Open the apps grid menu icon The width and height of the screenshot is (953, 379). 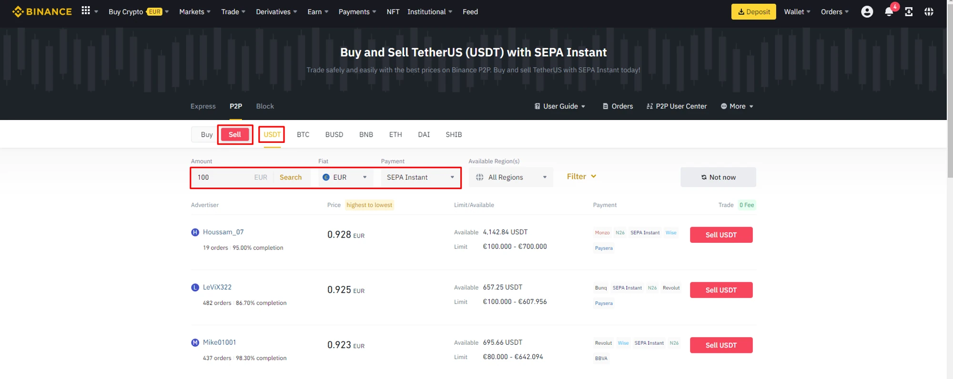(x=86, y=10)
